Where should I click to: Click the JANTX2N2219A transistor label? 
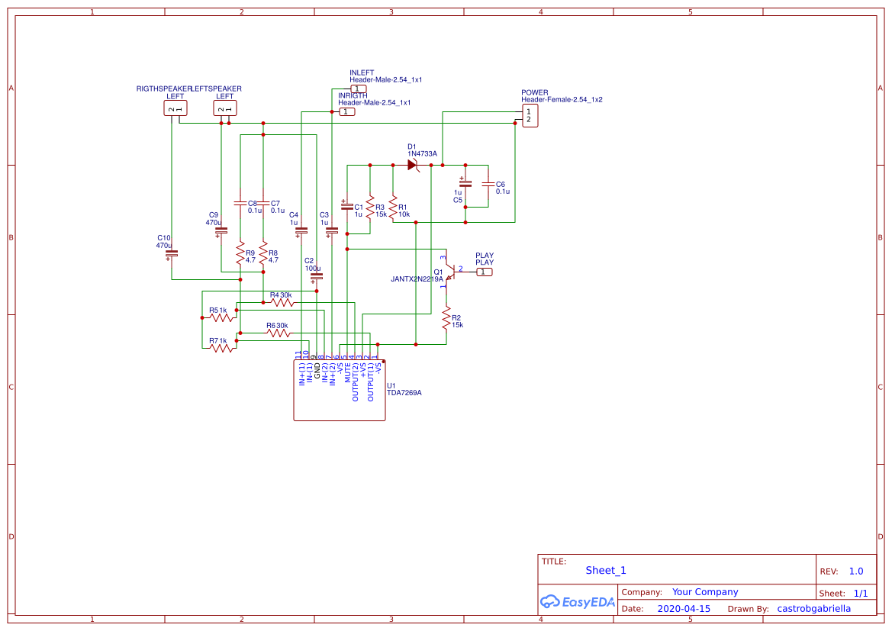(x=417, y=279)
